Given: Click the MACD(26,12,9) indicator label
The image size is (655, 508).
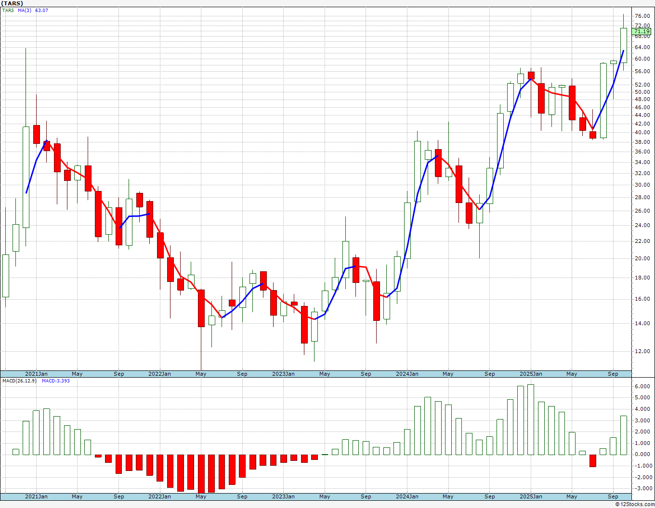Looking at the screenshot, I should 19,381.
